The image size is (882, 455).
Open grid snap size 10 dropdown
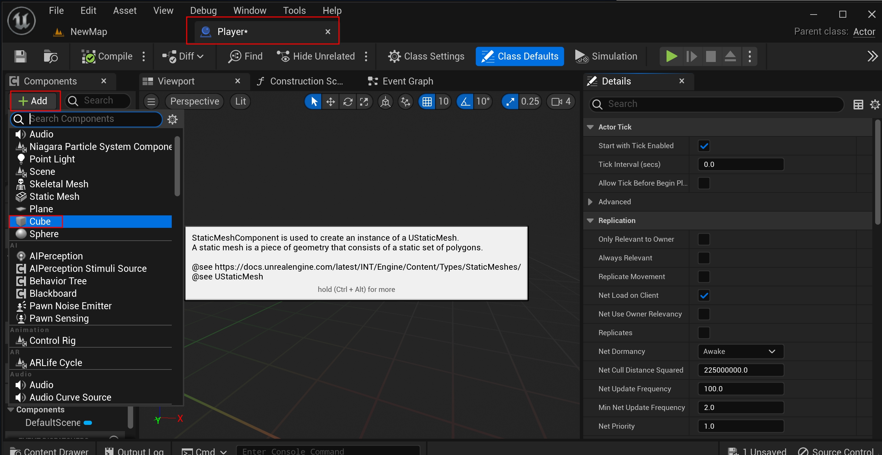[443, 101]
